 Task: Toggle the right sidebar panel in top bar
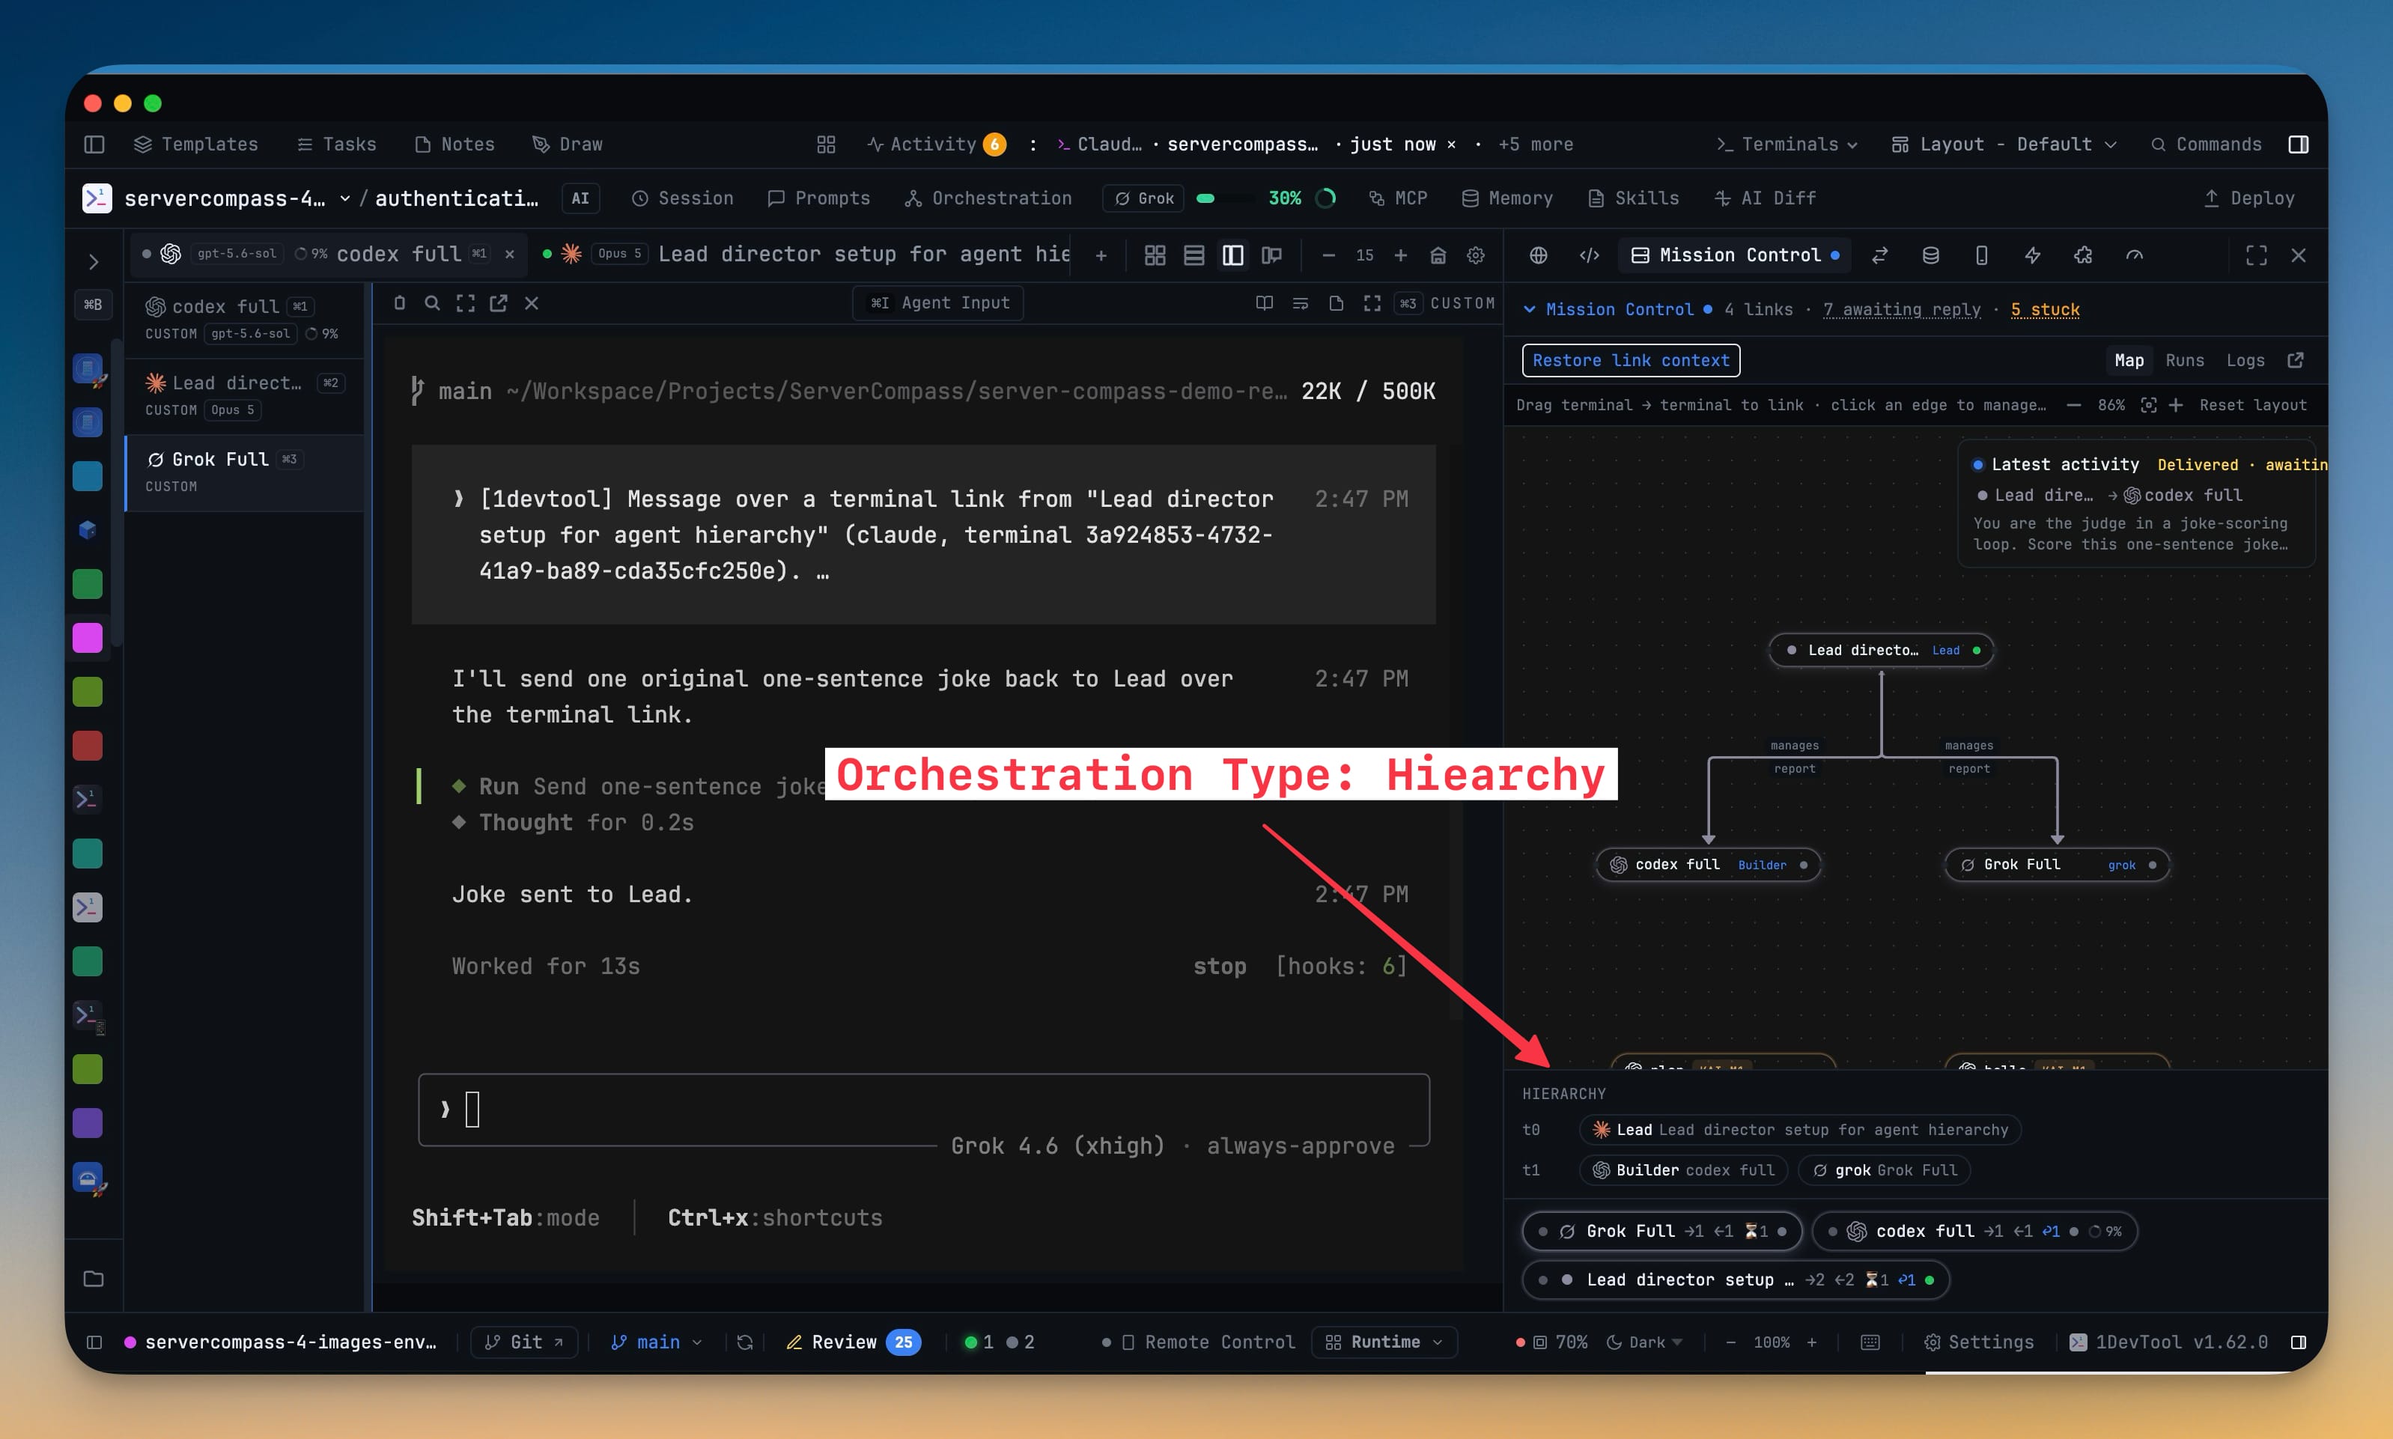tap(2298, 144)
